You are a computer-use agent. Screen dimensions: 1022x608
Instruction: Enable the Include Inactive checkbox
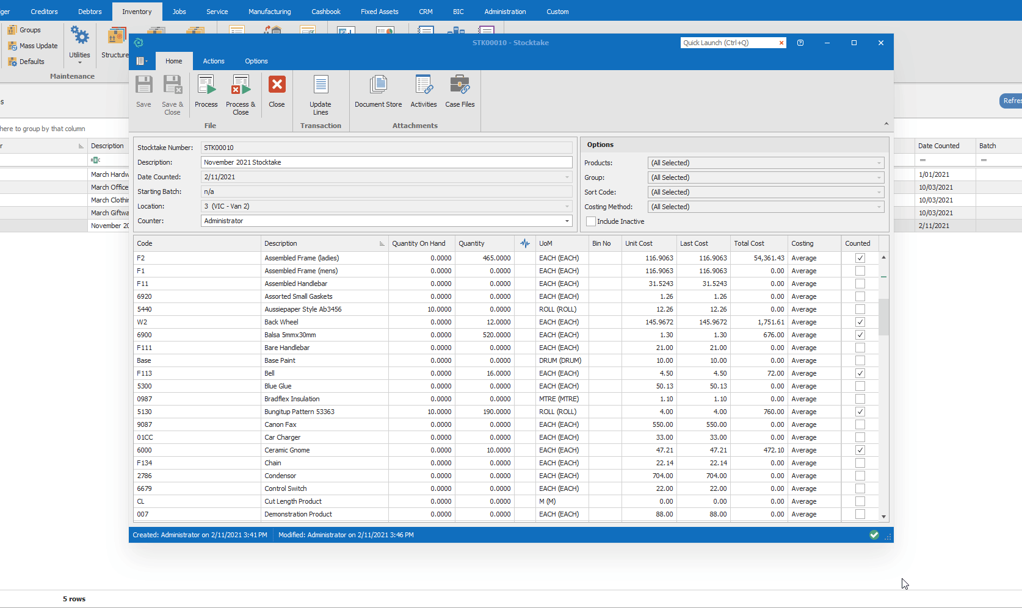pos(591,221)
